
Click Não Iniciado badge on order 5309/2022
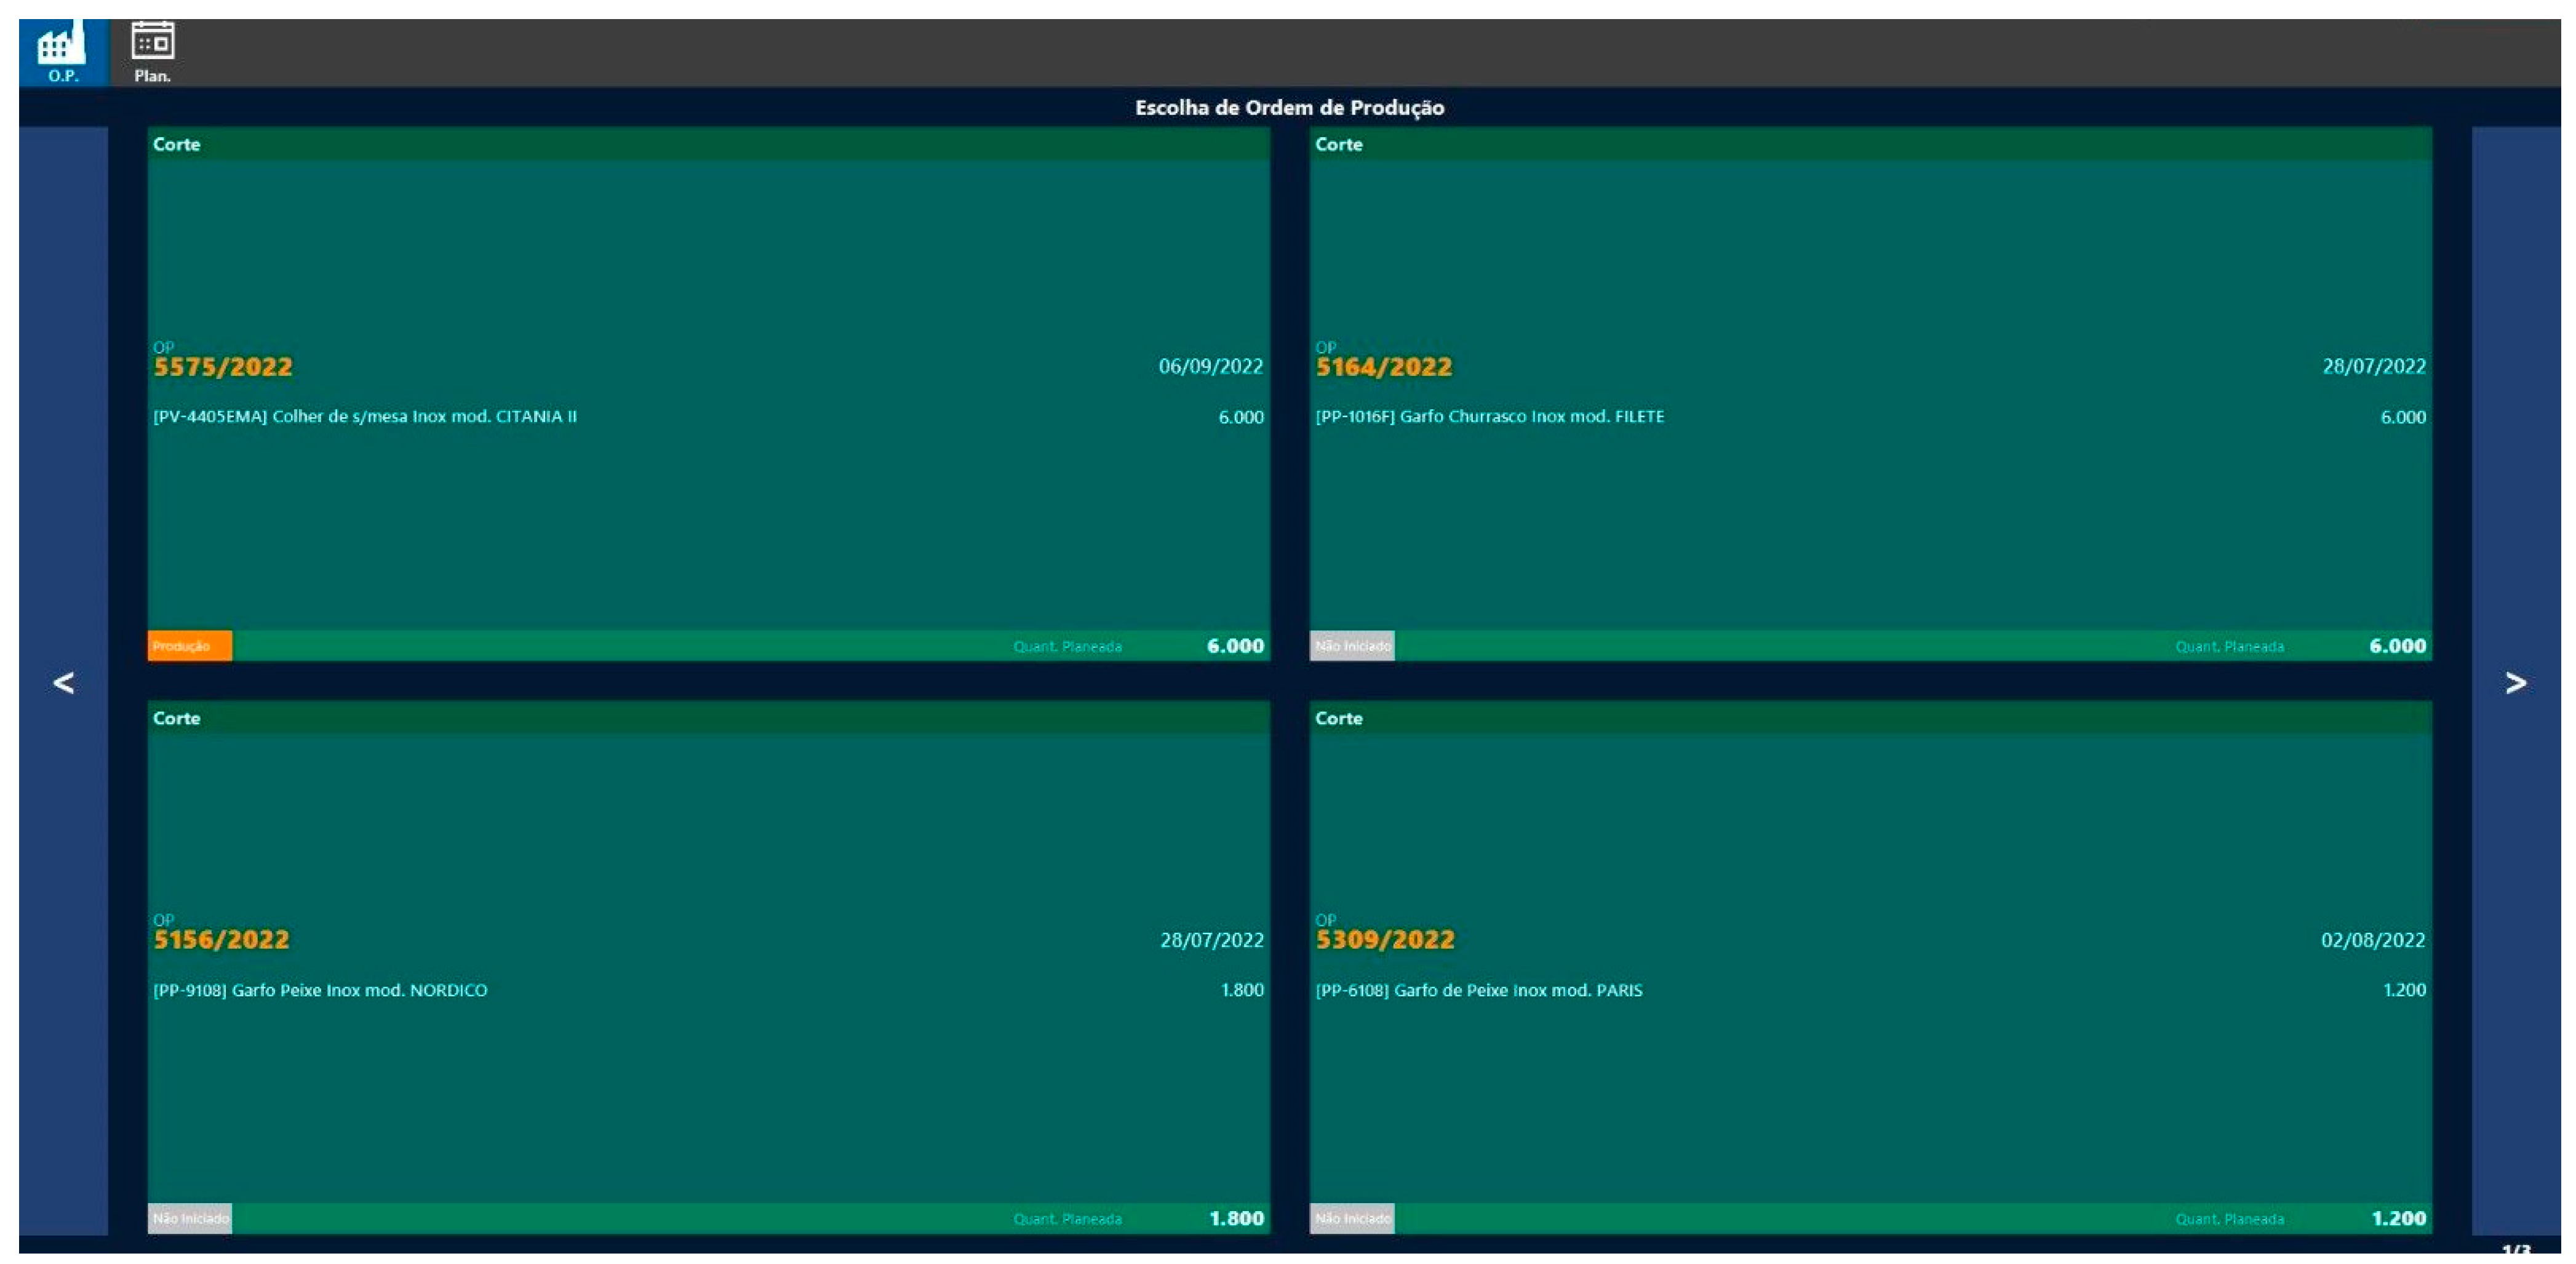tap(1351, 1218)
